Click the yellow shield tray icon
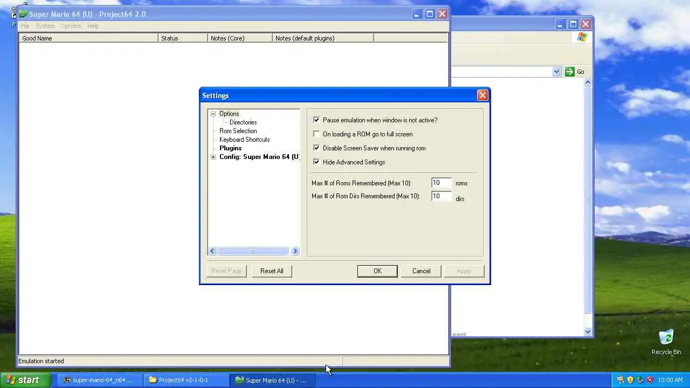 (630, 380)
